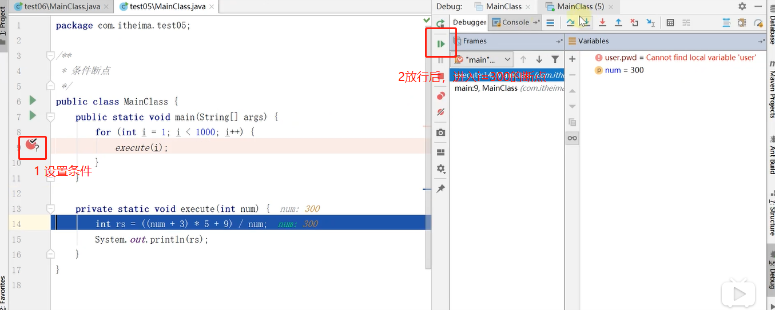Image resolution: width=775 pixels, height=310 pixels.
Task: Collapse the execute method fold at line 13
Action: [x=50, y=208]
